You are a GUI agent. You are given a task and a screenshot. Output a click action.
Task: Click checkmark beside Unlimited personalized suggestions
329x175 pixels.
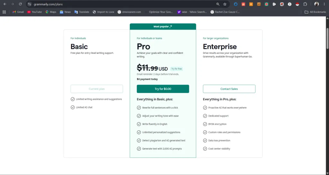[139, 132]
